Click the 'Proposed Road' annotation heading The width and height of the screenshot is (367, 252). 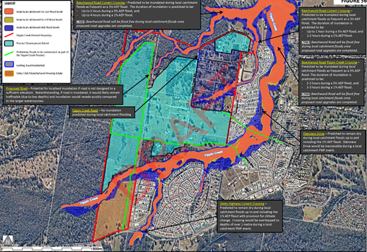point(17,88)
